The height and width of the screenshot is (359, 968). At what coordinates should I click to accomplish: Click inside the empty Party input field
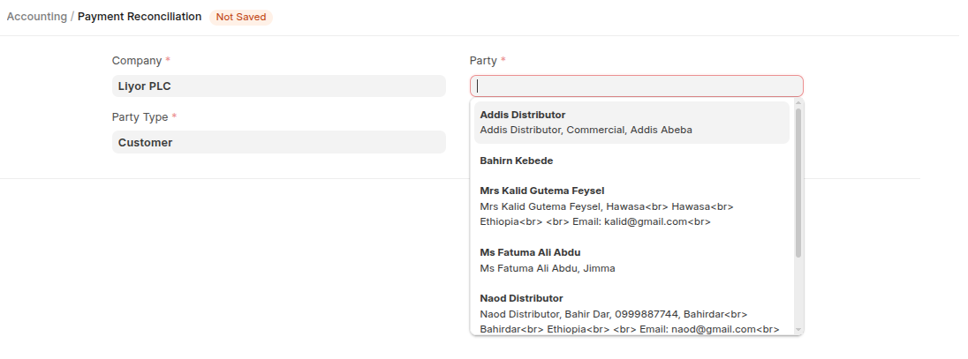click(636, 86)
